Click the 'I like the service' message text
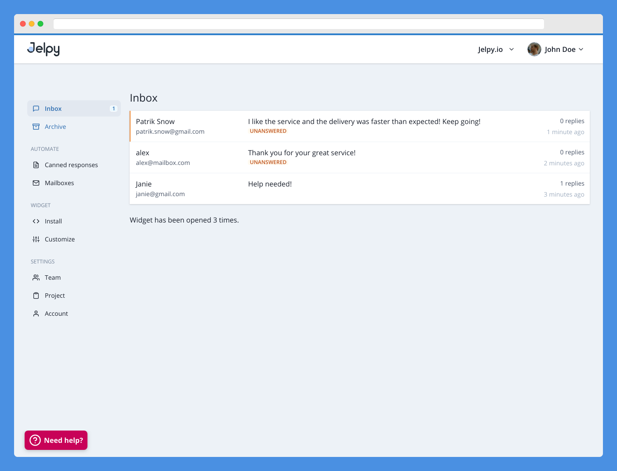Viewport: 617px width, 471px height. click(x=364, y=121)
